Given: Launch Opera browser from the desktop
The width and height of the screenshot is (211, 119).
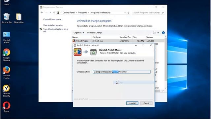Looking at the screenshot, I should point(6,107).
